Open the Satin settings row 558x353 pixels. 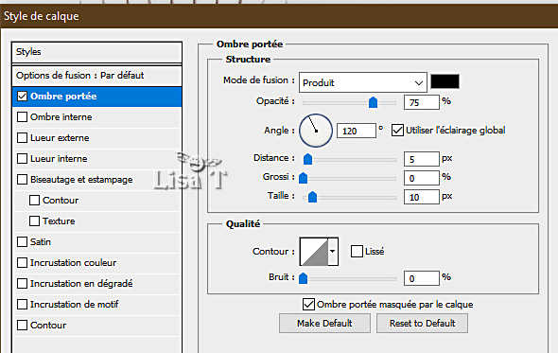point(96,242)
